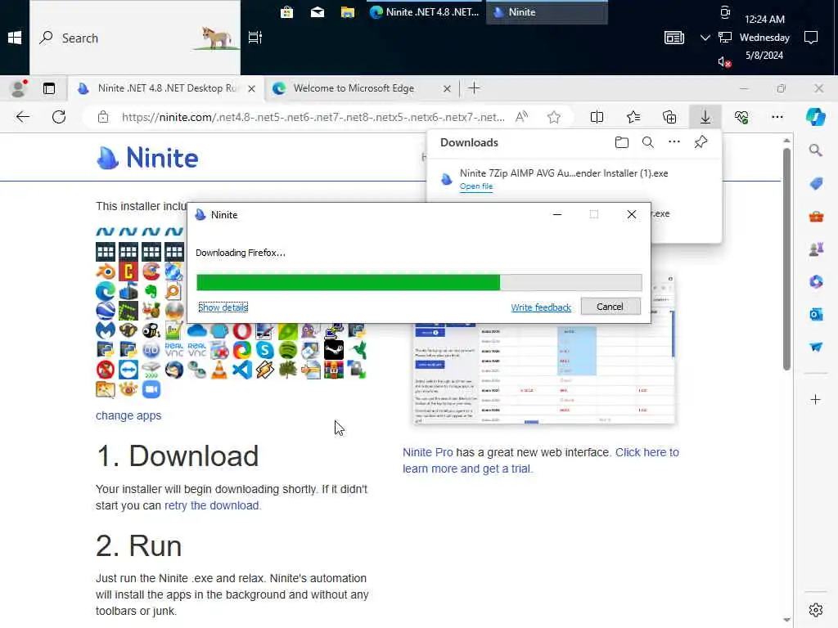This screenshot has height=628, width=838.
Task: Open Edge sidebar settings gear
Action: (816, 609)
